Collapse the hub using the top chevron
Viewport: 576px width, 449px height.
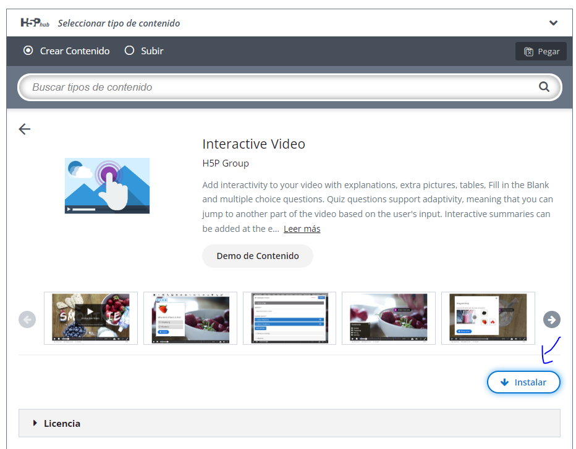tap(554, 22)
